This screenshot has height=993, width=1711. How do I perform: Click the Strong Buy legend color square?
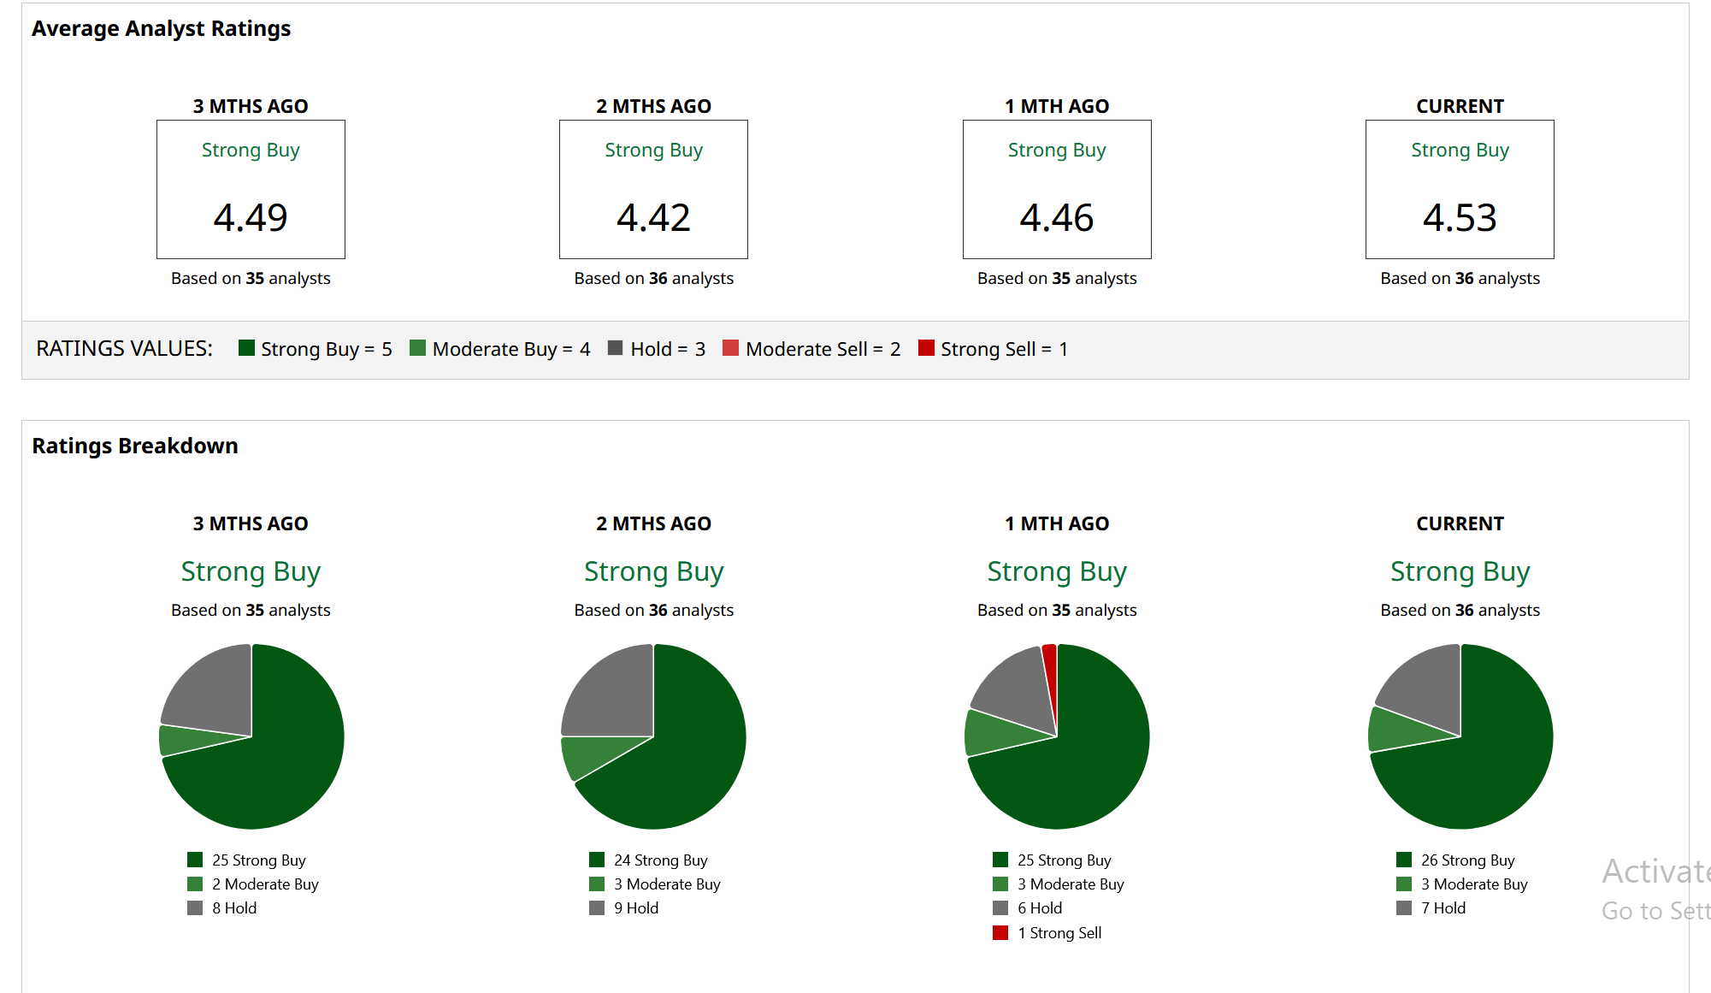pyautogui.click(x=246, y=348)
